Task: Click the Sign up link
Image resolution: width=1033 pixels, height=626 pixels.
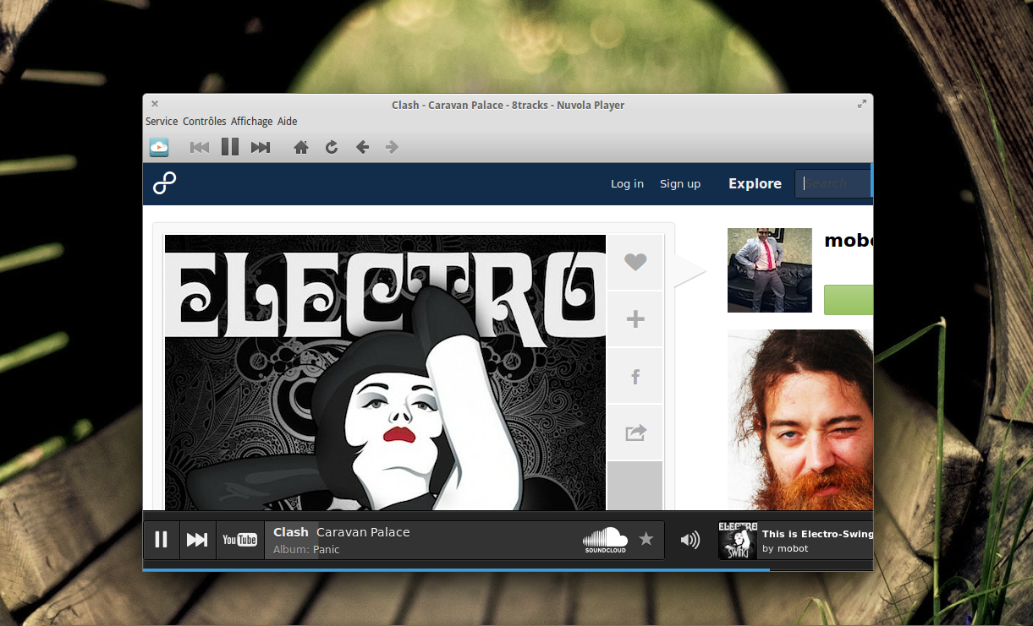Action: (x=680, y=183)
